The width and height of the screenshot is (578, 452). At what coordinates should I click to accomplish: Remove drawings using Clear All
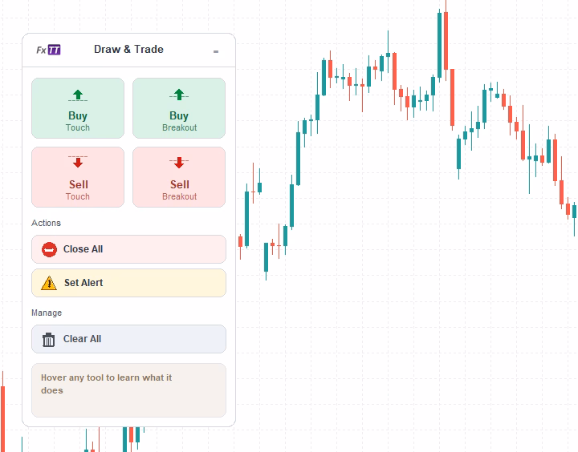(x=128, y=339)
